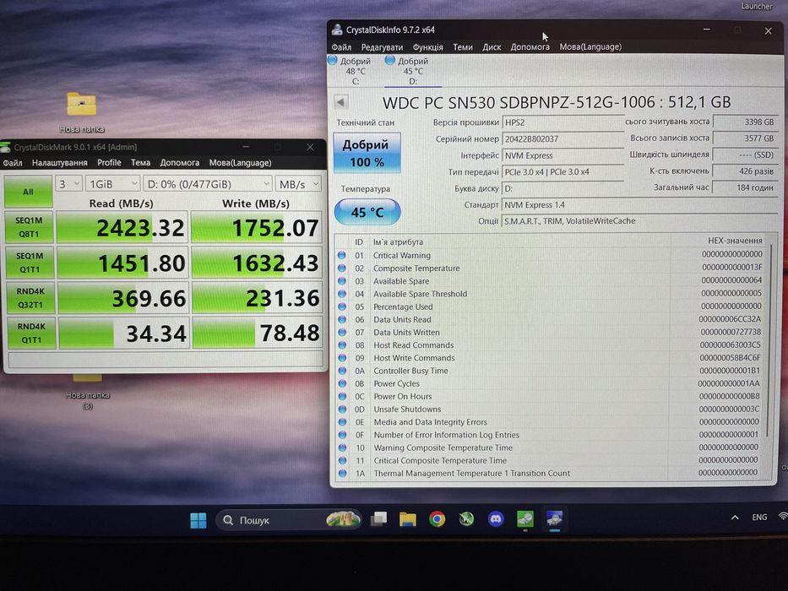Click status dot for Power Cycles row
This screenshot has width=788, height=591.
pyautogui.click(x=342, y=383)
